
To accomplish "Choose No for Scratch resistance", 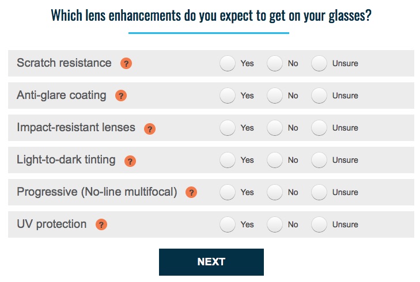I will point(275,63).
